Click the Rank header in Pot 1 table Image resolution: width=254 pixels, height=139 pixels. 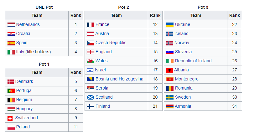76,72
